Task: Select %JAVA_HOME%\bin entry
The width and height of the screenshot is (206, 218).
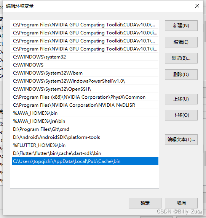Action: 85,113
